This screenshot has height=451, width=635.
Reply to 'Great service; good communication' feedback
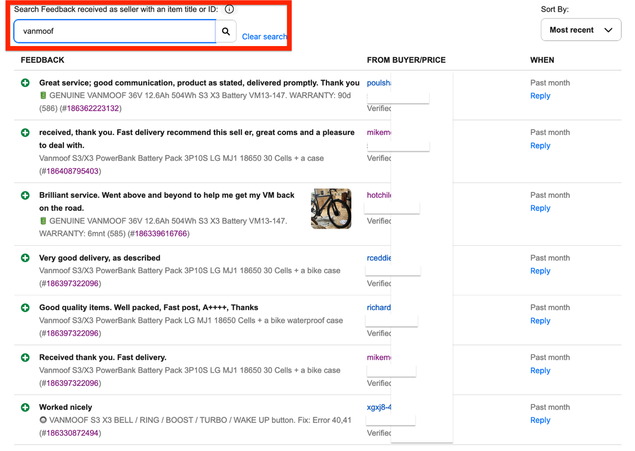point(540,96)
